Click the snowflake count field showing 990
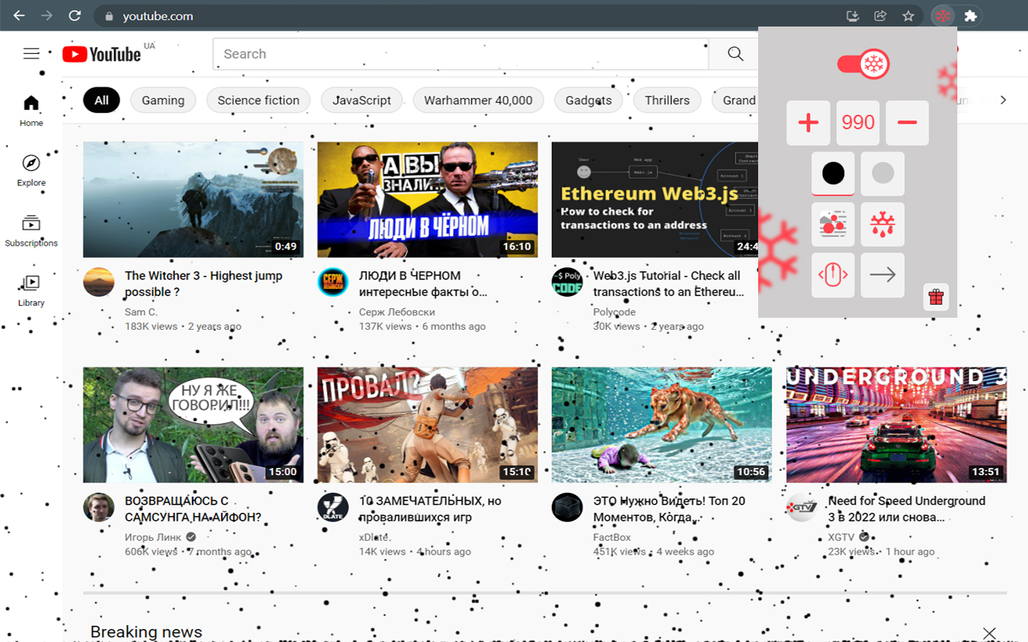The width and height of the screenshot is (1028, 642). pos(858,123)
